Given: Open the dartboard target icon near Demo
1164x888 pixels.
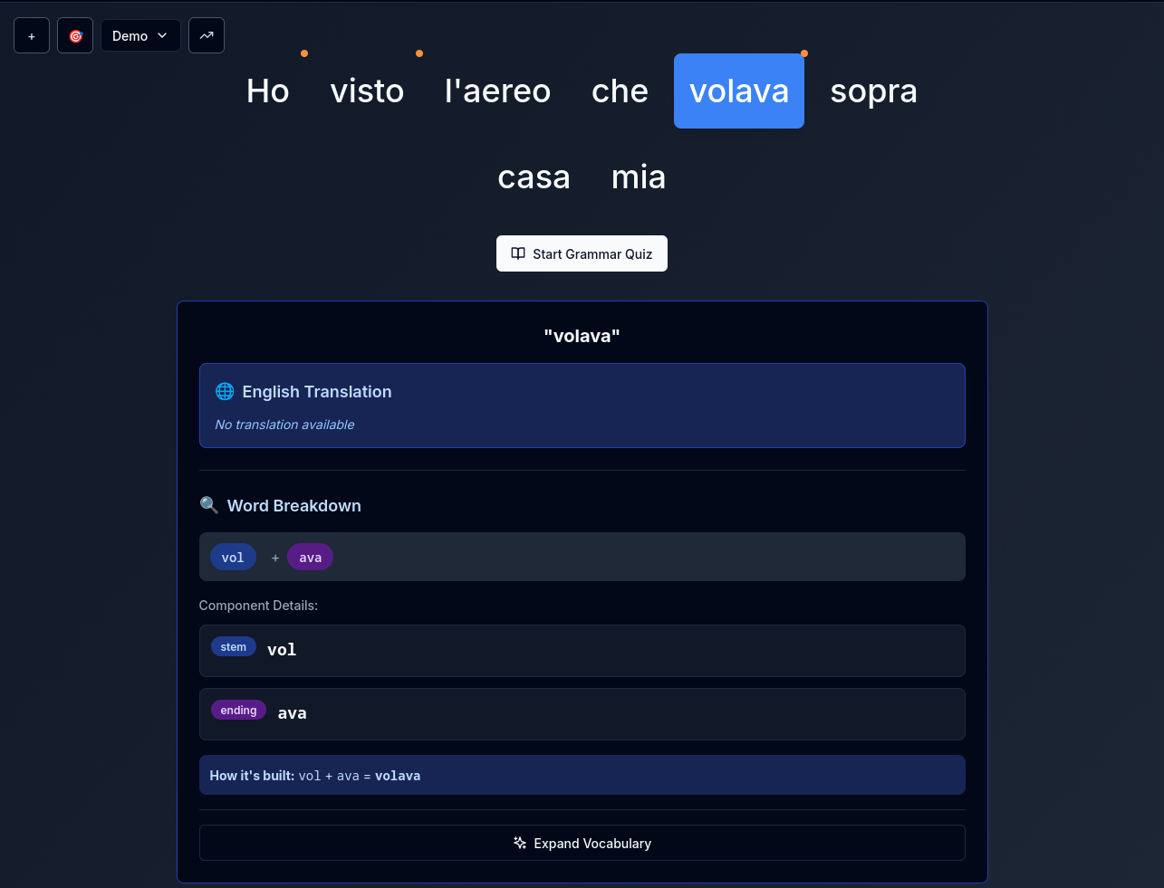Looking at the screenshot, I should (75, 34).
